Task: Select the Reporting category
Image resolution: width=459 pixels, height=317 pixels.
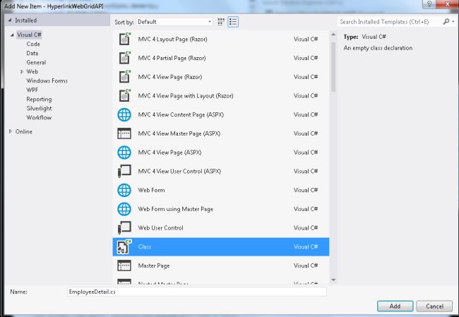Action: coord(39,99)
